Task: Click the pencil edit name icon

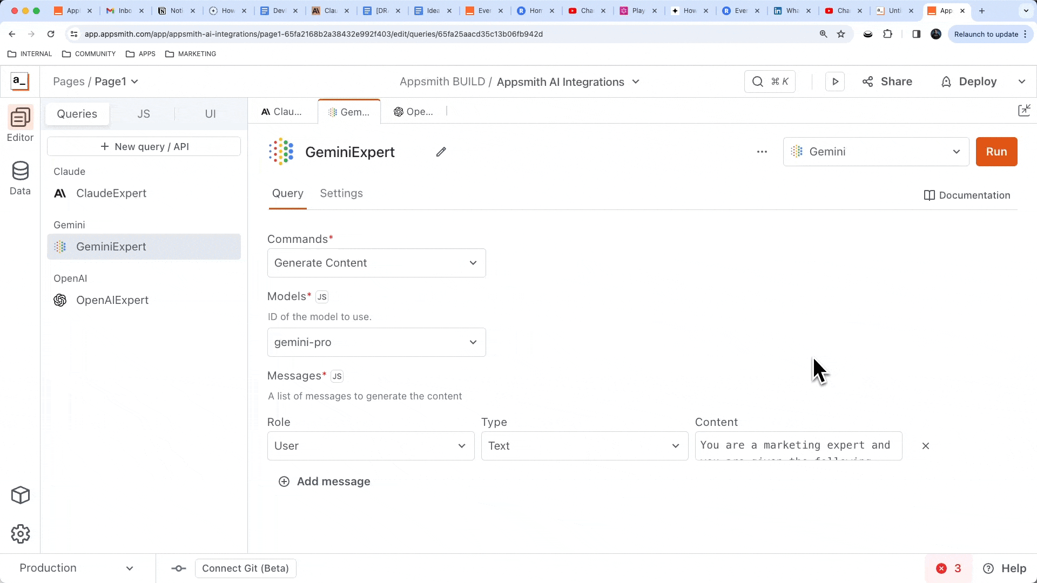Action: pos(441,152)
